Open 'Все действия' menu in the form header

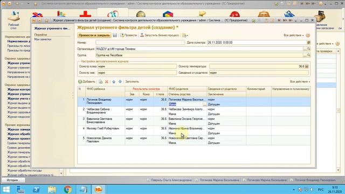(x=293, y=35)
